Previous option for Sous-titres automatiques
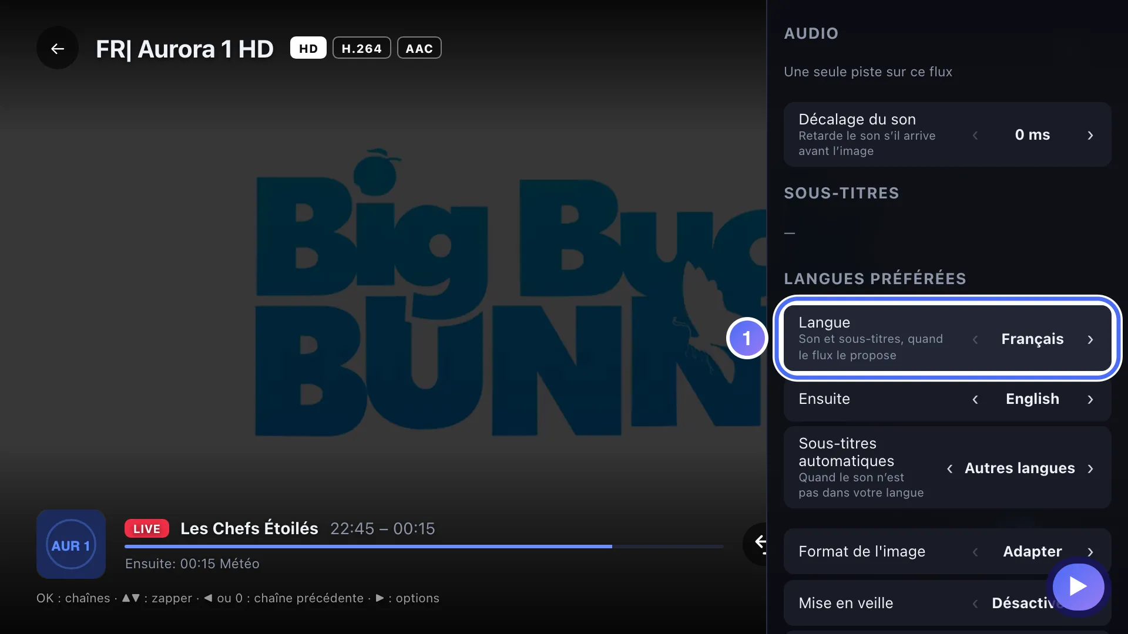 point(949,468)
